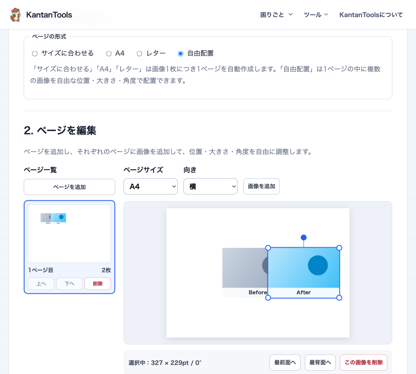Image resolution: width=416 pixels, height=374 pixels.
Task: Click the 画像を追加 button
Action: [261, 186]
